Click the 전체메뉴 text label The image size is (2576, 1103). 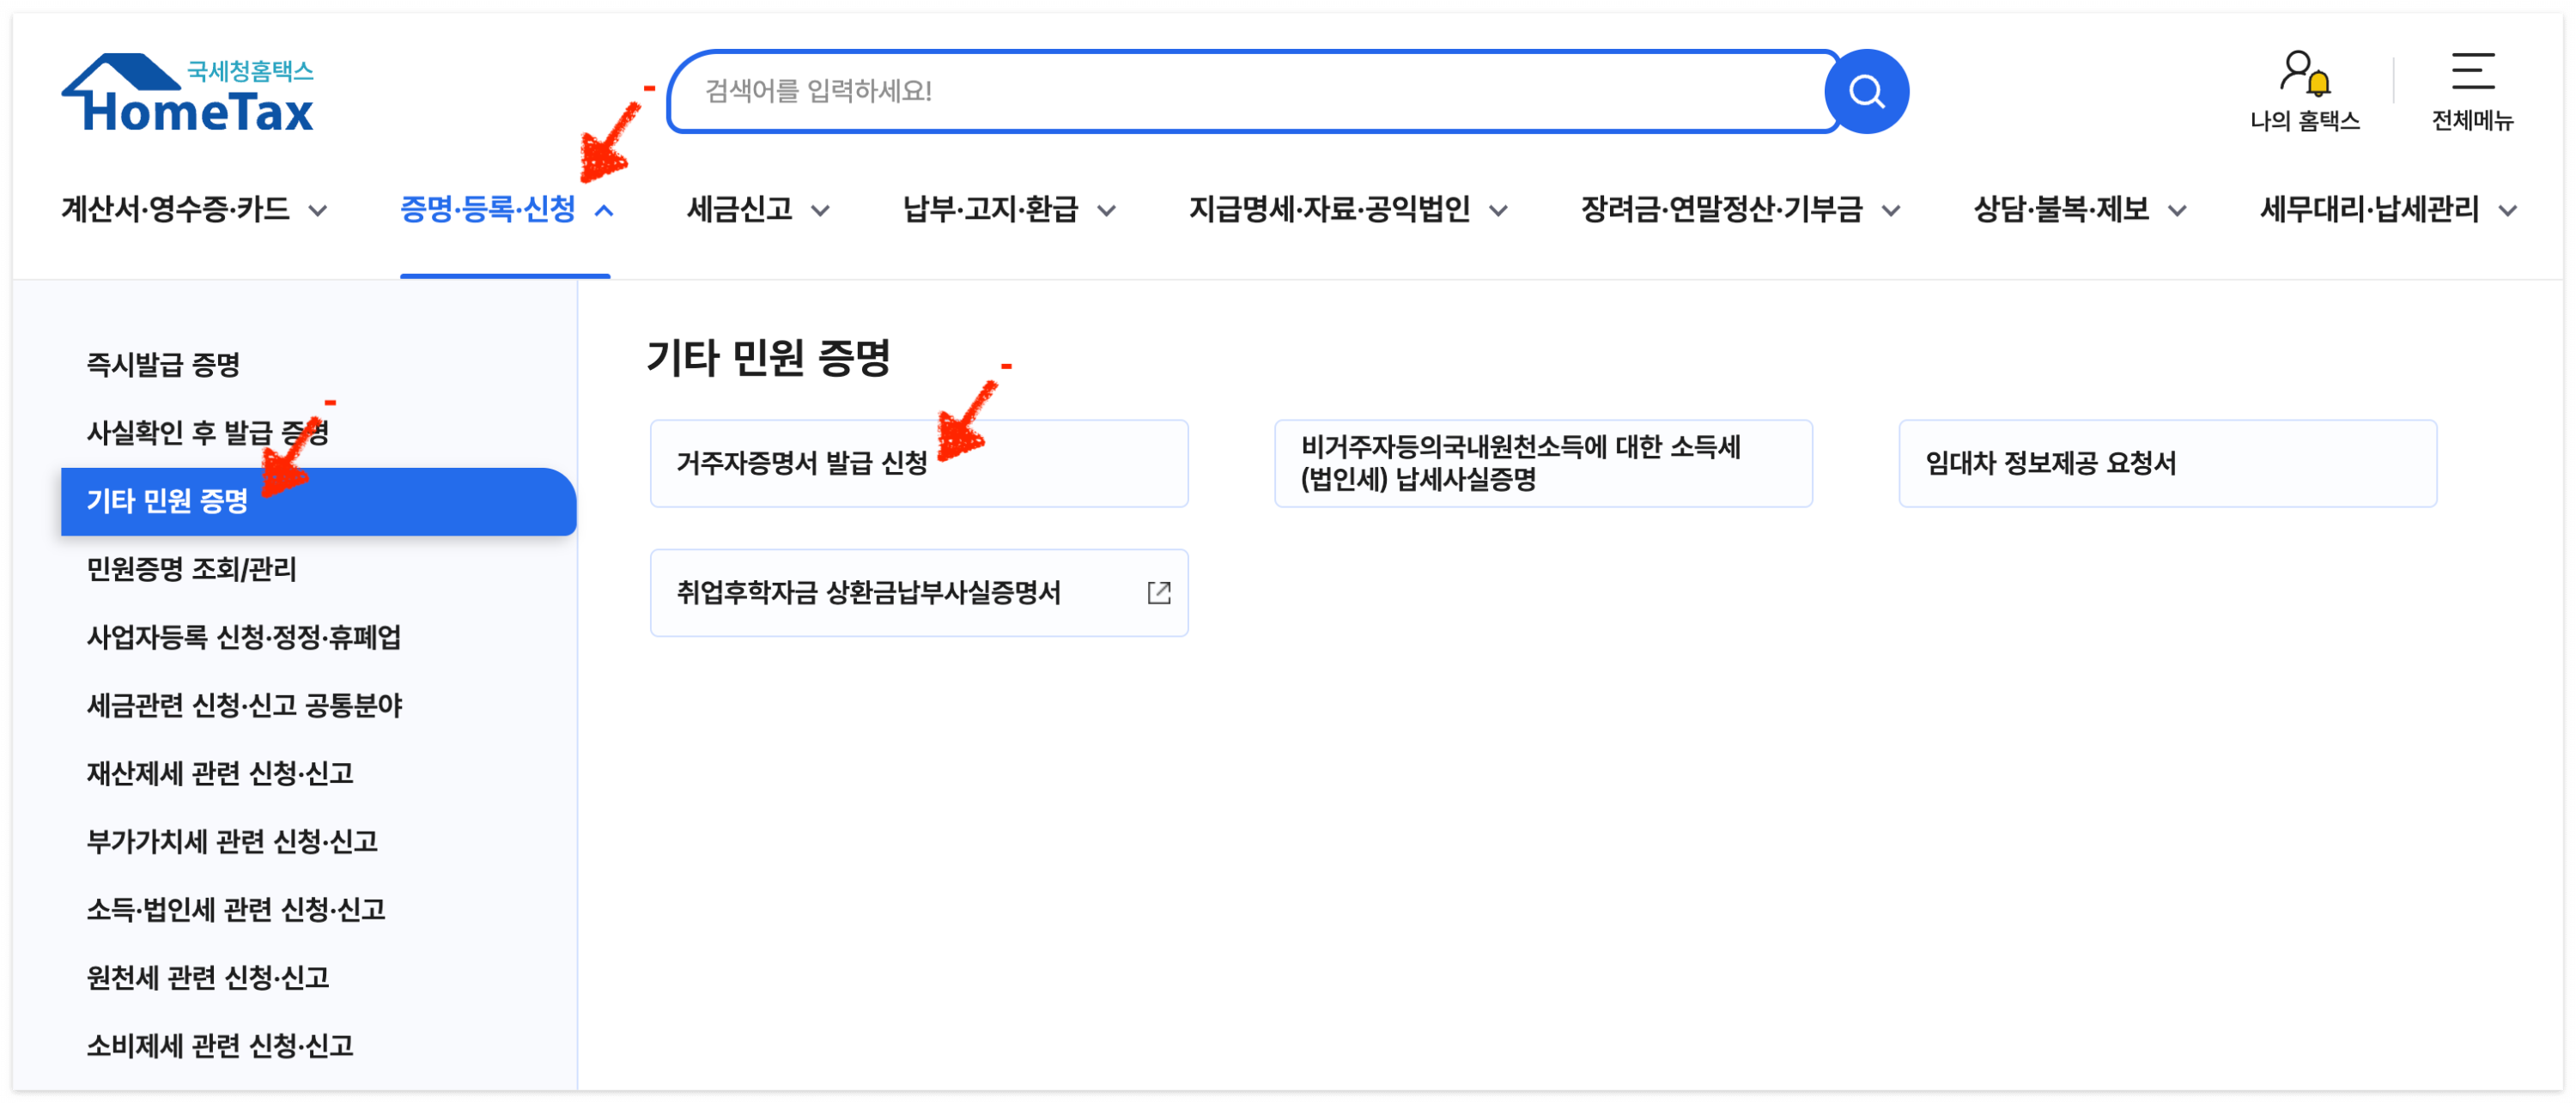(x=2472, y=121)
